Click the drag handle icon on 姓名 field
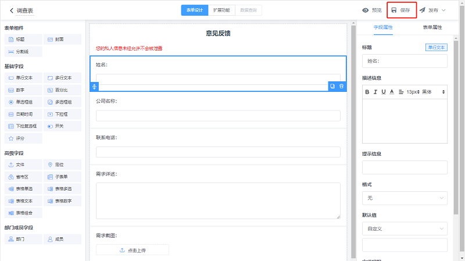The width and height of the screenshot is (465, 261). (x=95, y=86)
